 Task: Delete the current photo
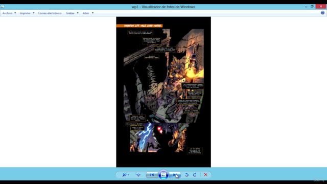pos(205,175)
